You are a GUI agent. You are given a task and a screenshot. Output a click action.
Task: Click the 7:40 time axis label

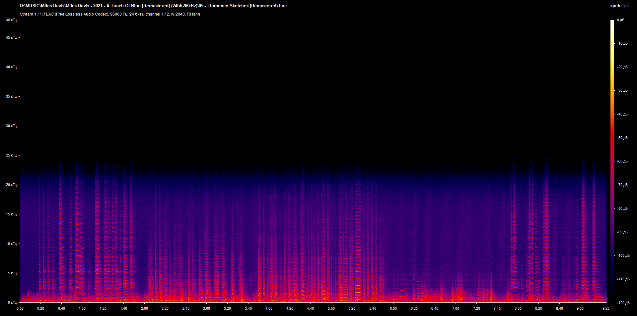pos(497,308)
